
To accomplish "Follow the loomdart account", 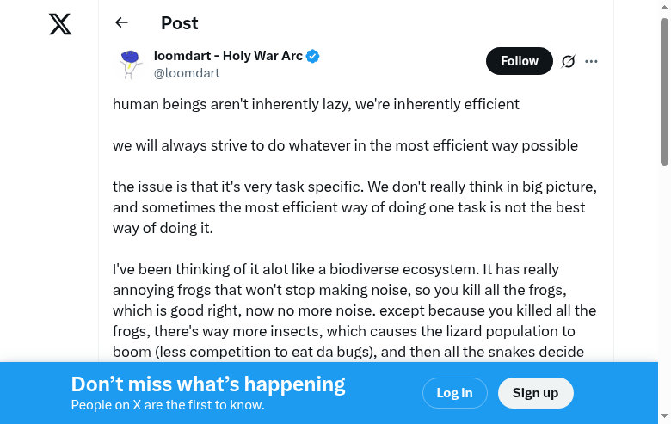I will (x=519, y=61).
